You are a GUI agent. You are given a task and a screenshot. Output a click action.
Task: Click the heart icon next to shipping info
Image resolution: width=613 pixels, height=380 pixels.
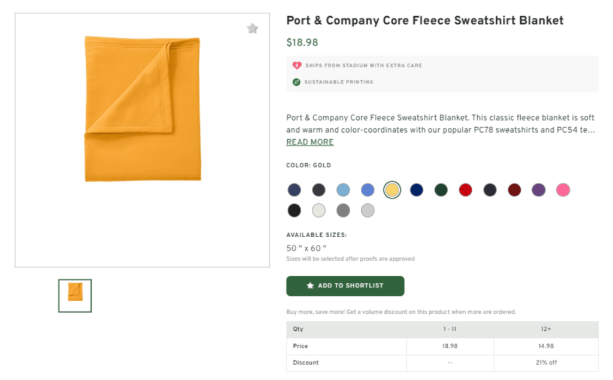tap(296, 65)
